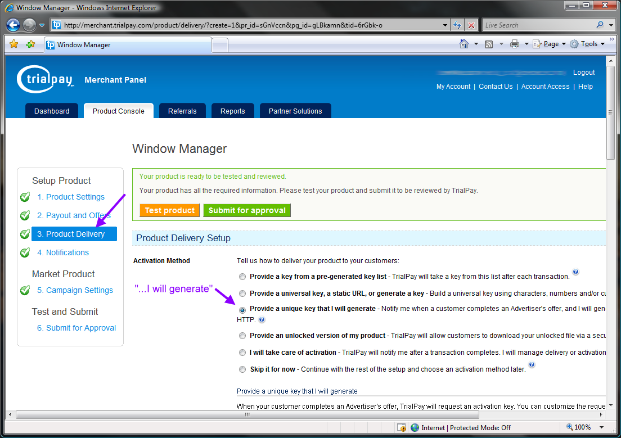Click the search magnifier icon
The image size is (621, 438).
[600, 25]
